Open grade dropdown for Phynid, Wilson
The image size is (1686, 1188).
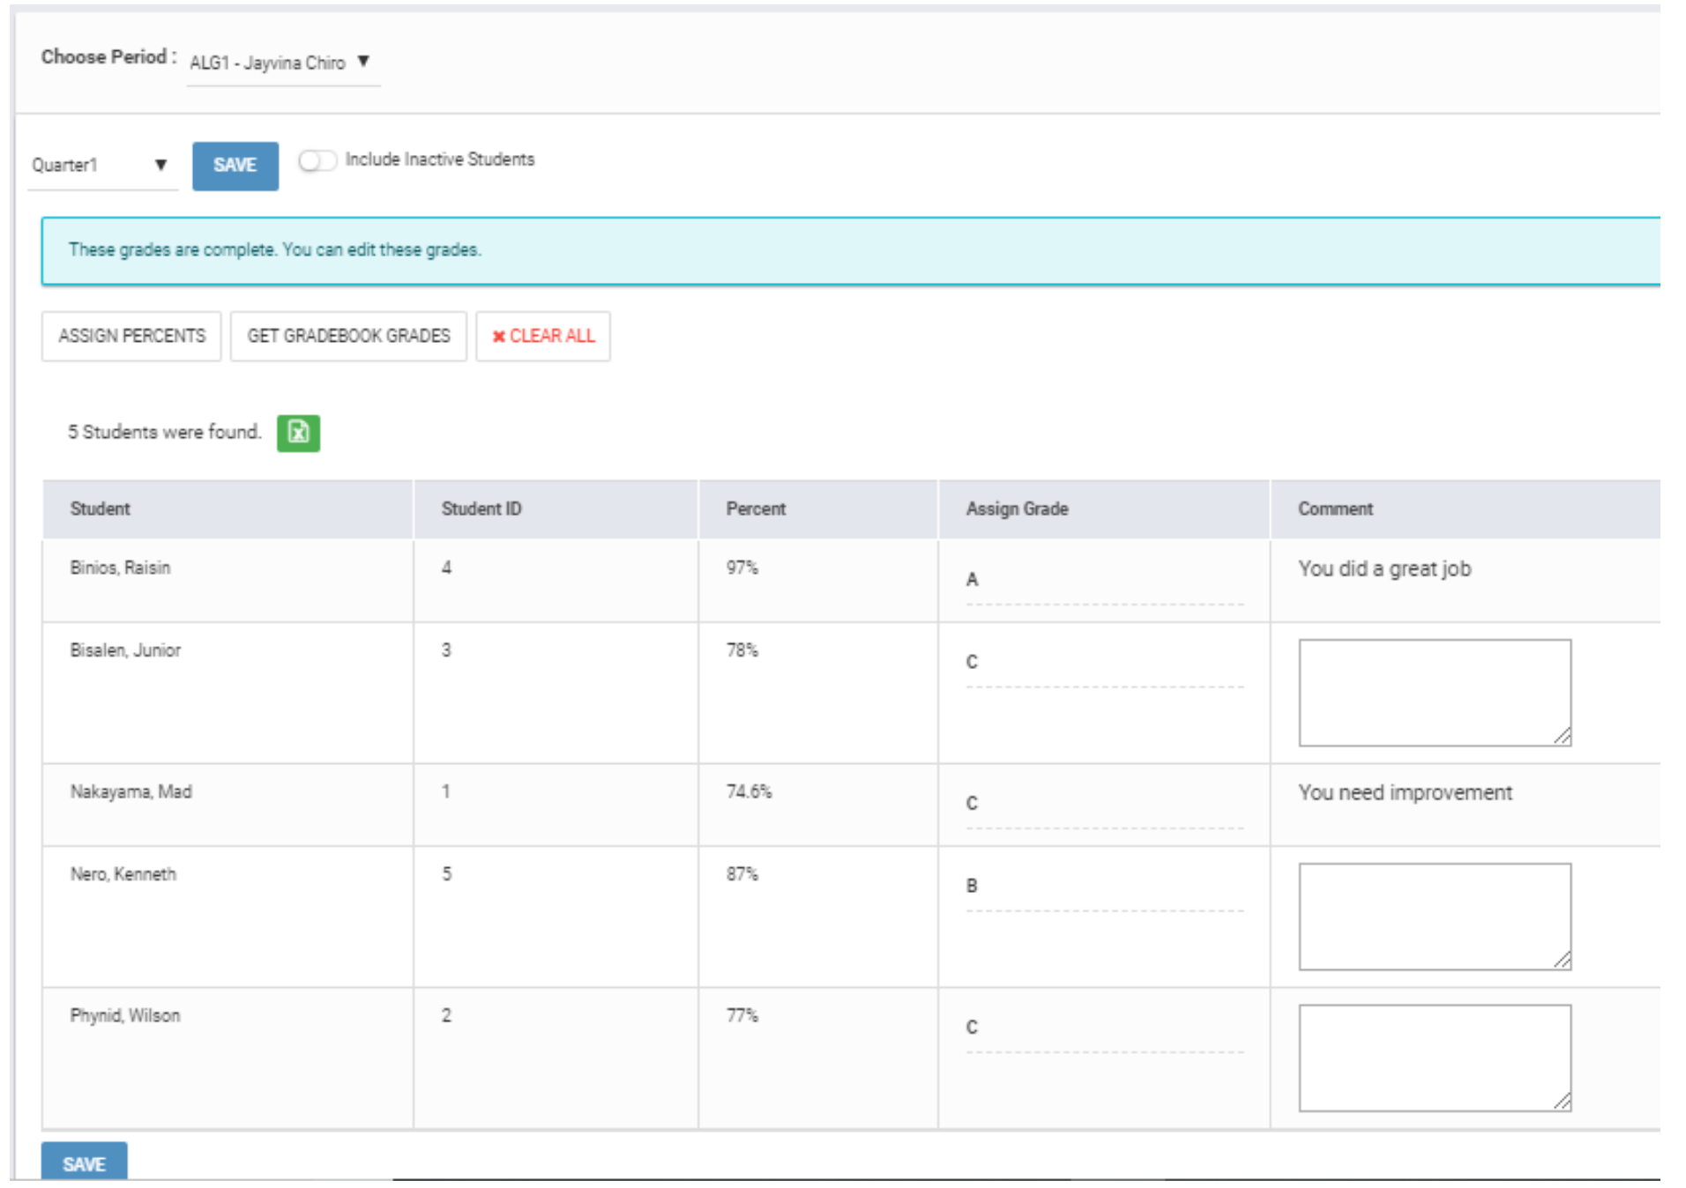point(1103,1028)
